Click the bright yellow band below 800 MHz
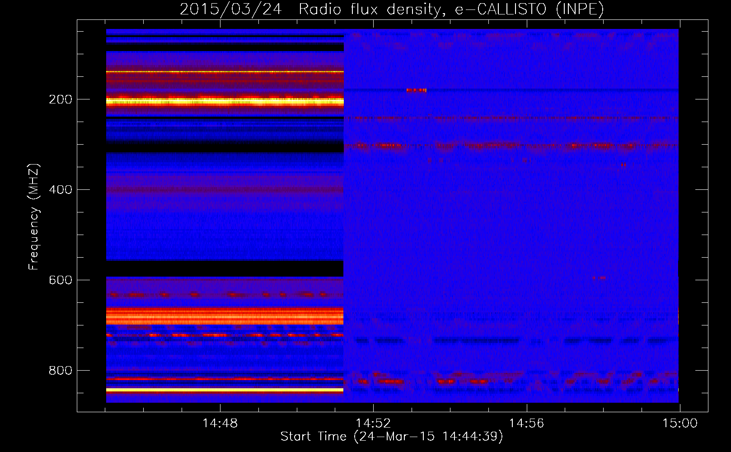Viewport: 731px width, 452px height. tap(225, 390)
